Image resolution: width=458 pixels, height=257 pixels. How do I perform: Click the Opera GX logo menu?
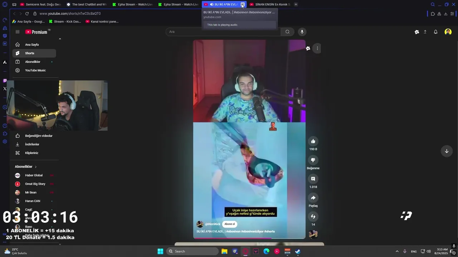5,5
